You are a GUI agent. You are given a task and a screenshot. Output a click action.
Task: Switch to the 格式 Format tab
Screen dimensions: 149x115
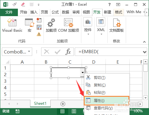pyautogui.click(x=119, y=12)
